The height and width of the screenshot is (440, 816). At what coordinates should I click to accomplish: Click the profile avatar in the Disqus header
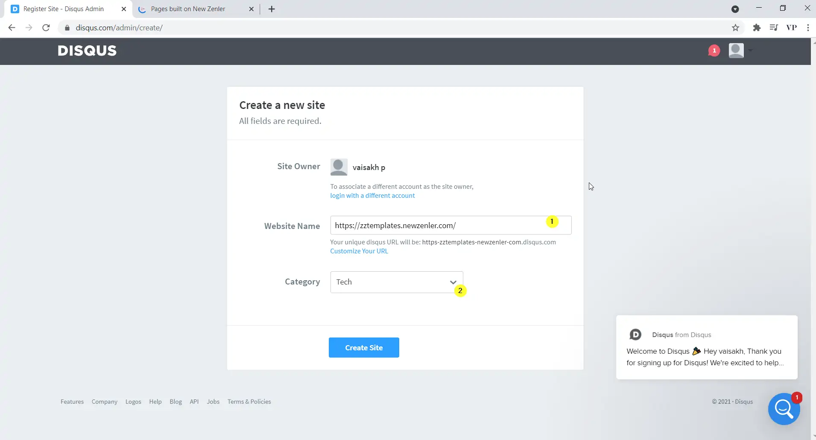pyautogui.click(x=737, y=50)
